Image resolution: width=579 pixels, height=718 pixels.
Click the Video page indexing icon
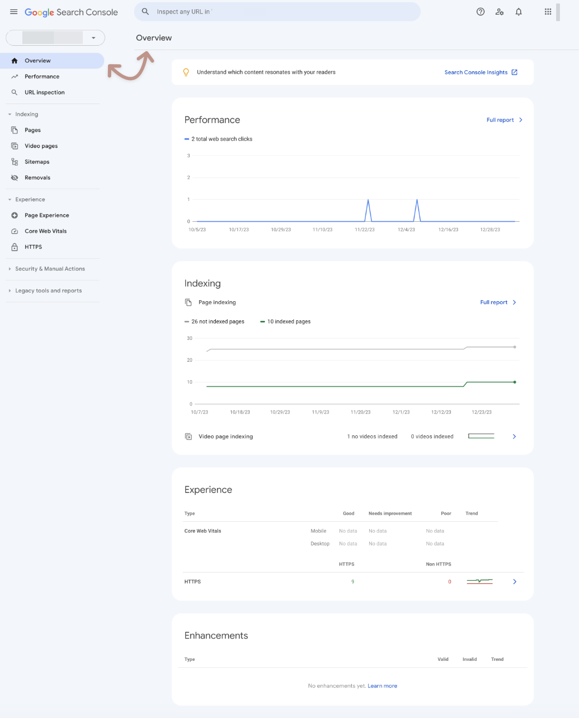point(188,436)
